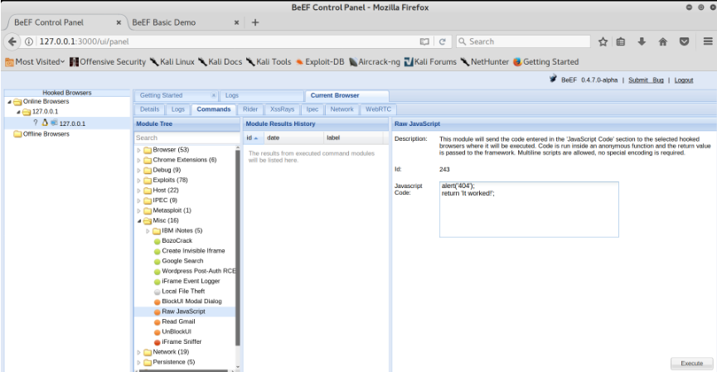The width and height of the screenshot is (717, 372).
Task: Select the Read Gmail module
Action: (178, 321)
